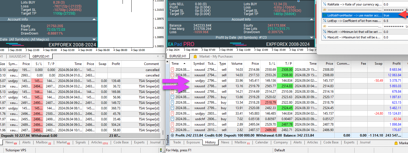The image size is (408, 153).
Task: Click the usdchf buy order icon
Action: click(173, 119)
